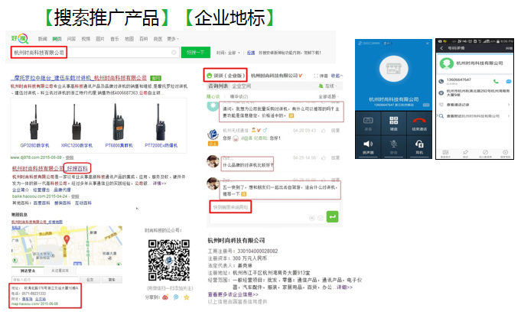This screenshot has width=521, height=318.
Task: Click the red A marker on the map
Action: [67, 240]
